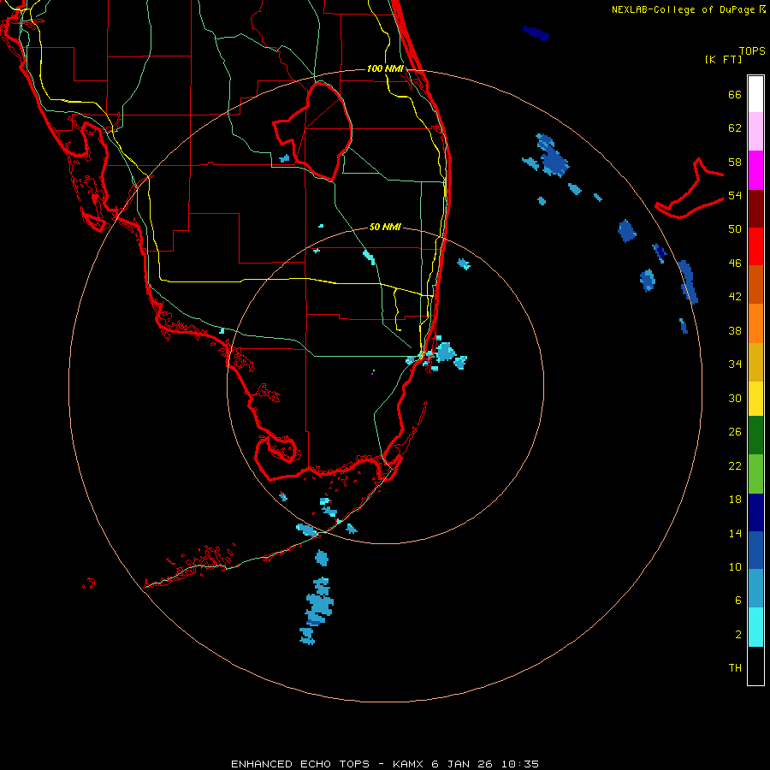The width and height of the screenshot is (770, 770).
Task: Click the 'TOPS' legend title
Action: tap(752, 51)
